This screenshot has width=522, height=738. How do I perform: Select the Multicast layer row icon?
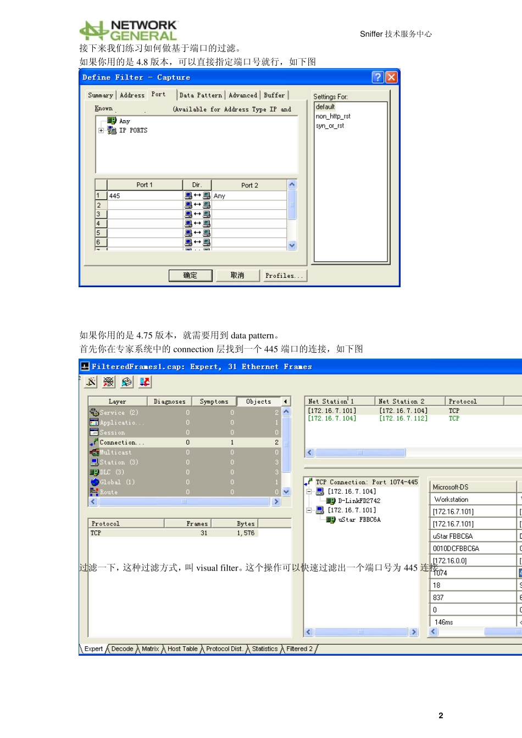coord(94,452)
